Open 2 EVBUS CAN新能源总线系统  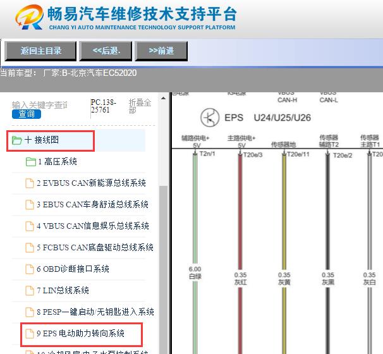[92, 183]
